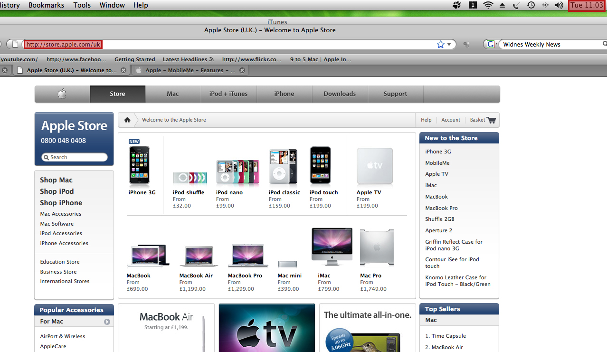Open the Mac mini product image
The image size is (607, 352).
click(287, 264)
